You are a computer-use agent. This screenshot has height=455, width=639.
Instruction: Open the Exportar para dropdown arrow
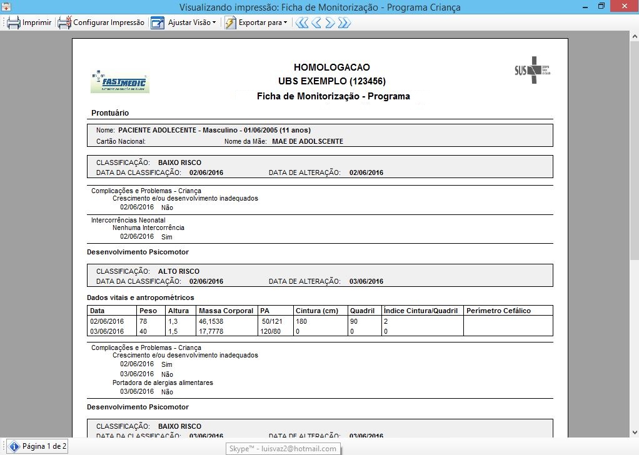(x=285, y=22)
